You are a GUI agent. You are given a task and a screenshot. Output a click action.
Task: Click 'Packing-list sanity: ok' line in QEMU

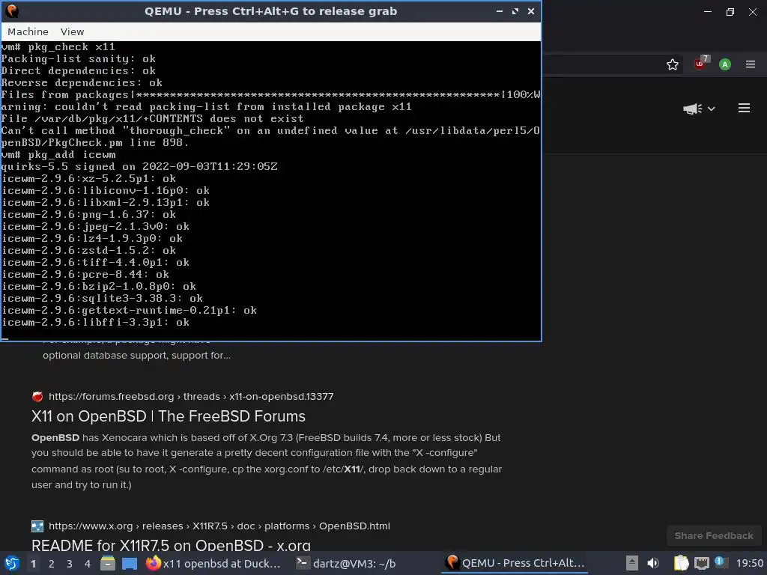pyautogui.click(x=78, y=58)
